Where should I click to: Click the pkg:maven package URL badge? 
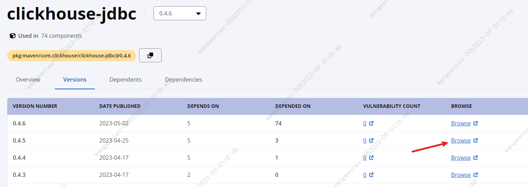72,56
